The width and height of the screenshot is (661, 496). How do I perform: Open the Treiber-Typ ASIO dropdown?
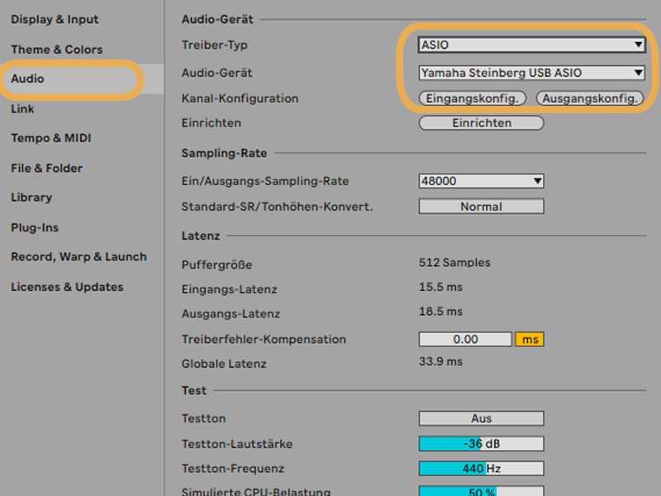point(531,45)
